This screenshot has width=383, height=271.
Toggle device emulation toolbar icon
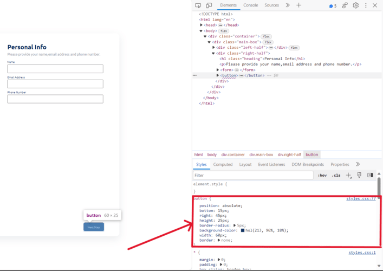click(209, 5)
